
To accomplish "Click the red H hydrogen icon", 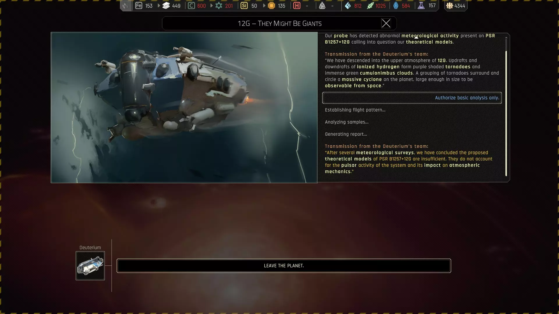I will pyautogui.click(x=297, y=6).
